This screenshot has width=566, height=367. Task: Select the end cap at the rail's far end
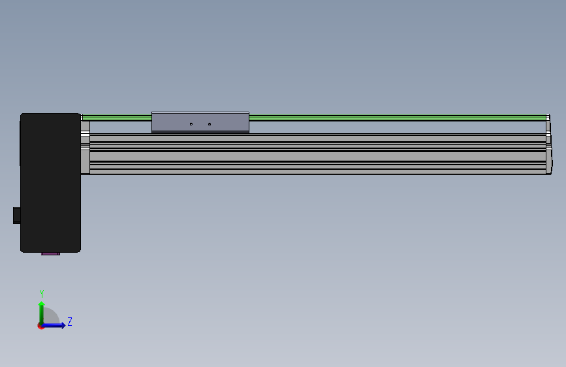pos(549,144)
